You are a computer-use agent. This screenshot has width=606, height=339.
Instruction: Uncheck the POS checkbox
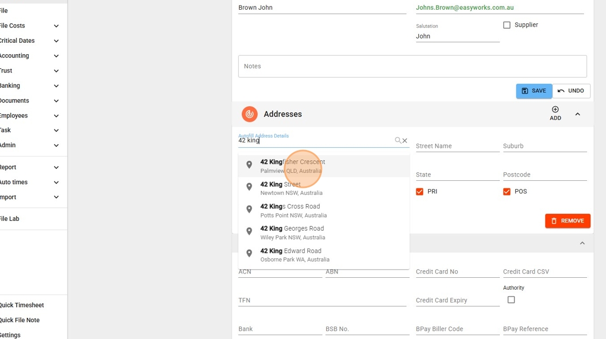pos(507,192)
